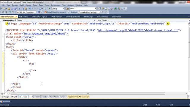Screen dimensions: 190x107
Task: Switch to the Home.aspx tab
Action: pos(88,17)
